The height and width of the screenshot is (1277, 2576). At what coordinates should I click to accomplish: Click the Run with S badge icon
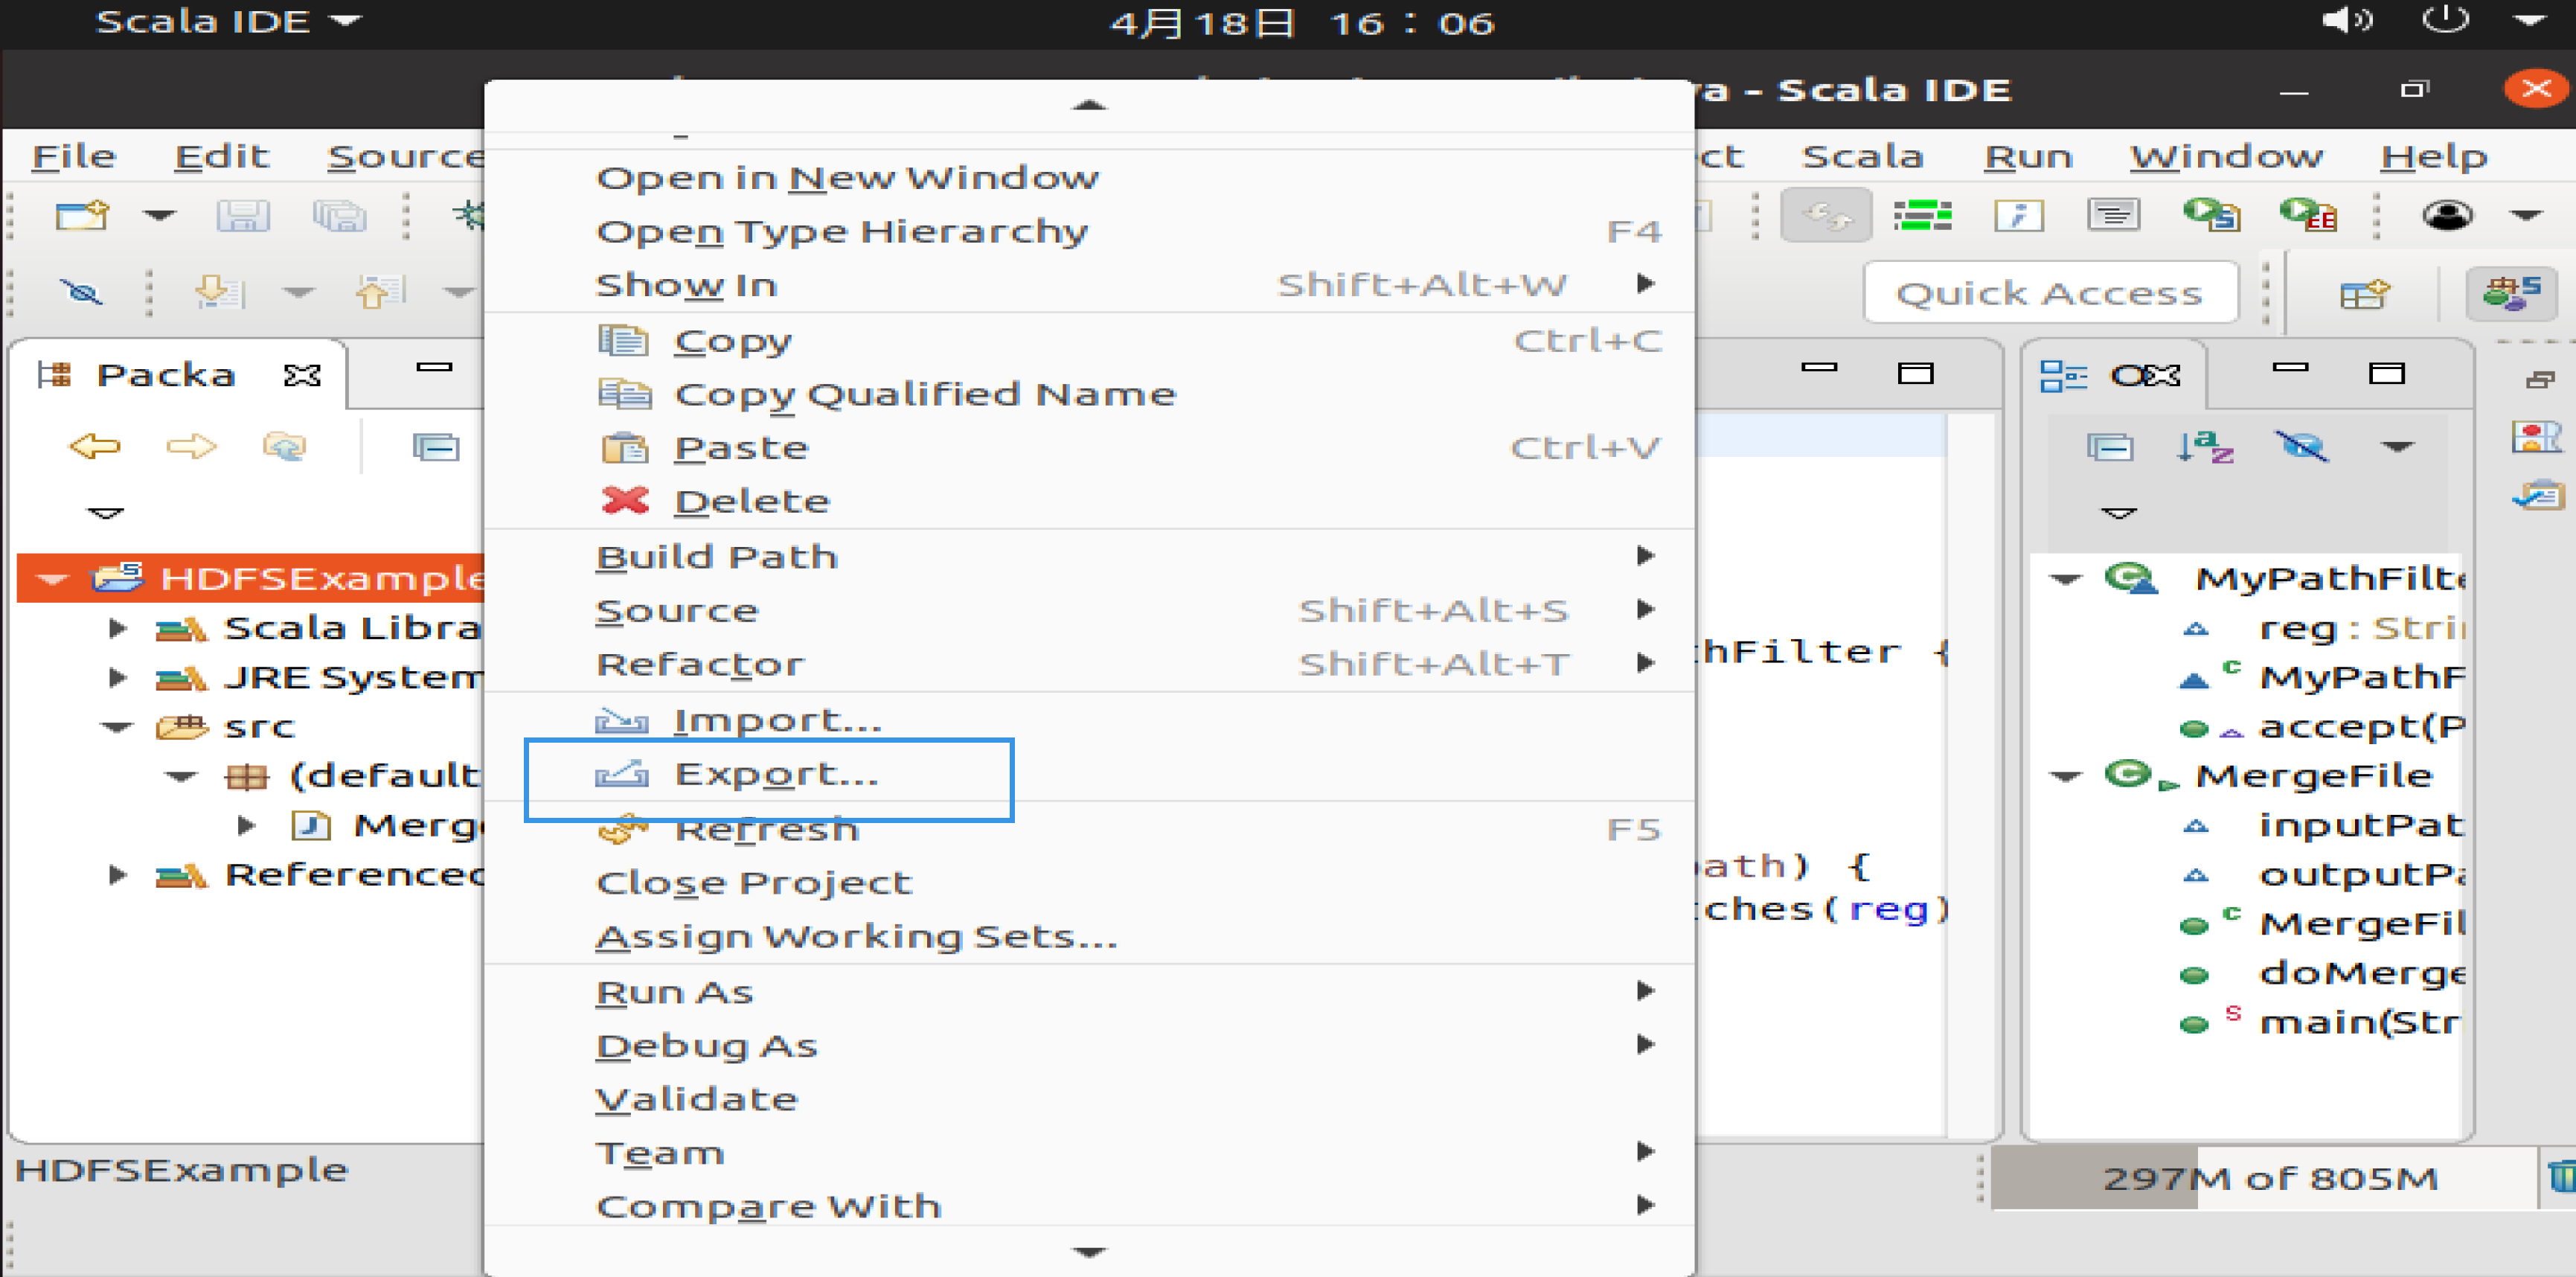click(2211, 214)
